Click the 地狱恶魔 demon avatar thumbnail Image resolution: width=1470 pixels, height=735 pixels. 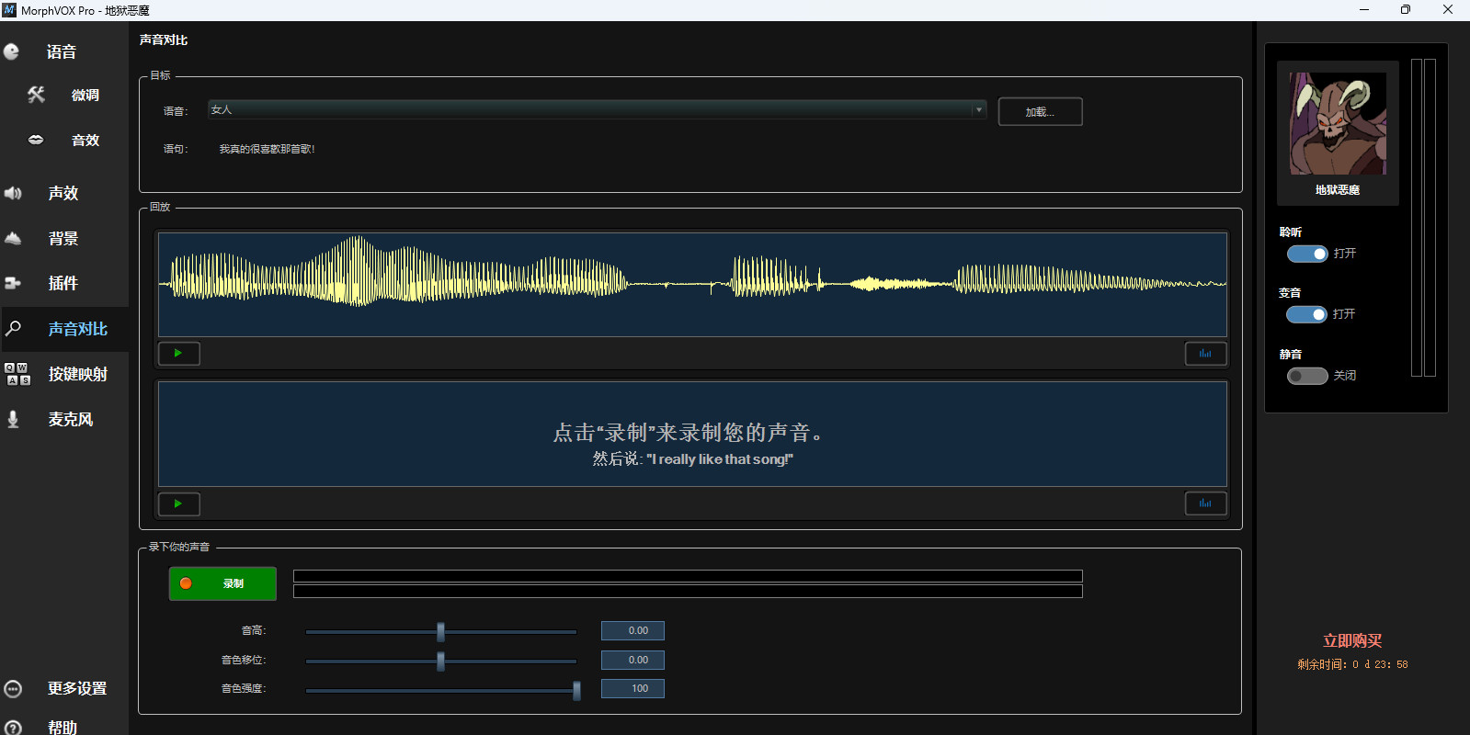click(x=1338, y=124)
